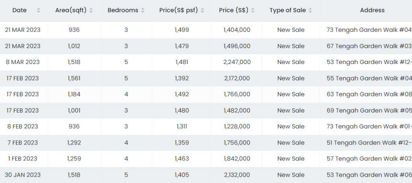Viewport: 412px width, 183px height.
Task: Click sort icon next to Area(sqft)
Action: [91, 10]
